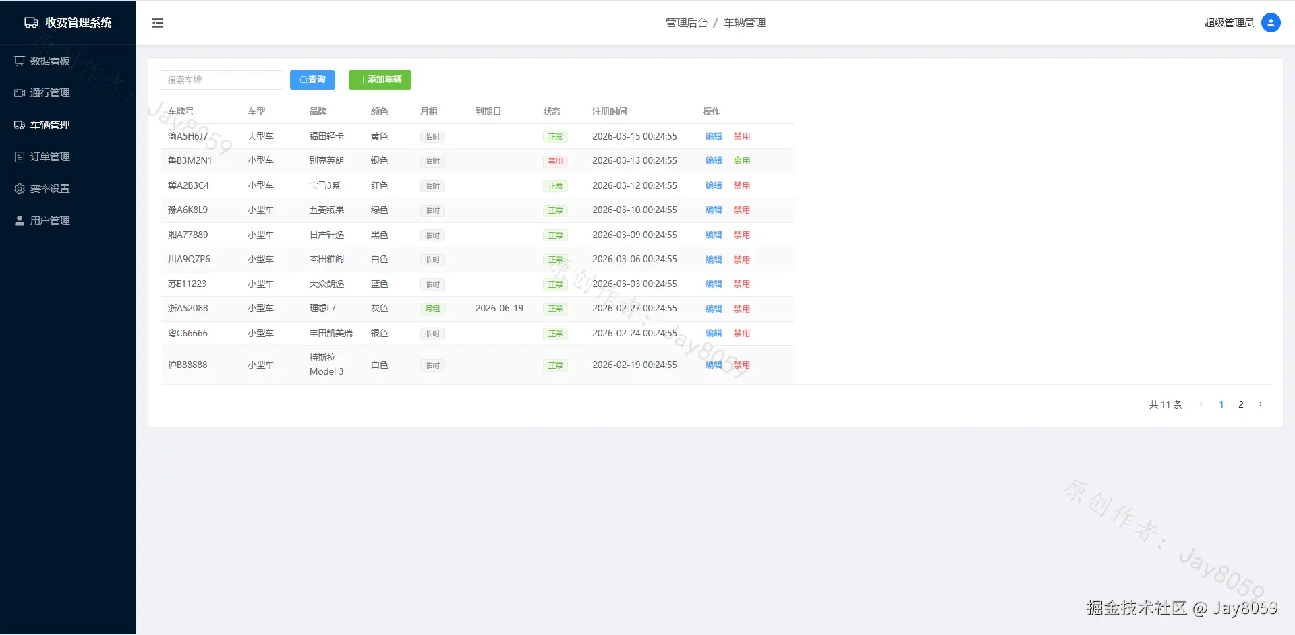Click 禁用 for vehicle 豫A6K8L9
This screenshot has height=635, width=1295.
(742, 210)
